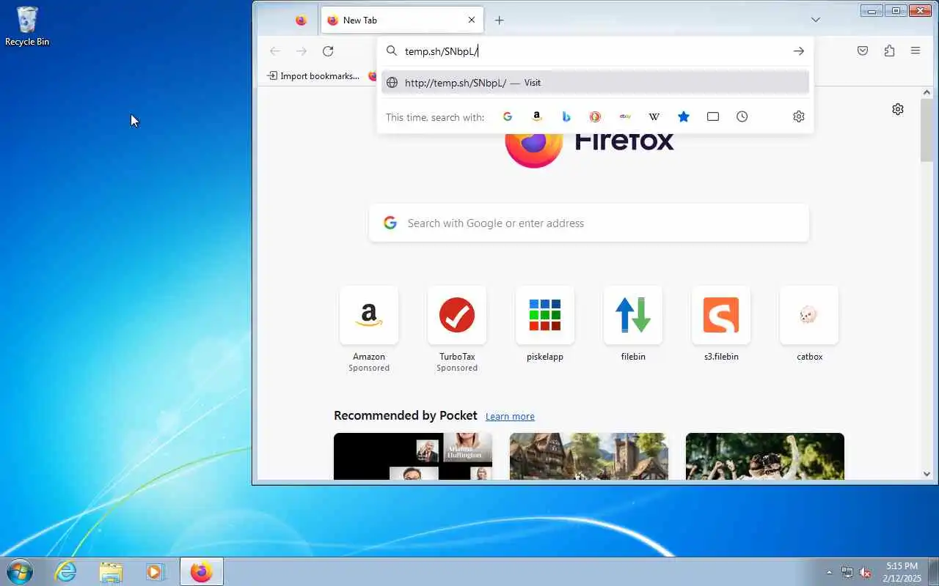This screenshot has height=586, width=939.
Task: Search bookmarks with the star icon
Action: tap(684, 116)
